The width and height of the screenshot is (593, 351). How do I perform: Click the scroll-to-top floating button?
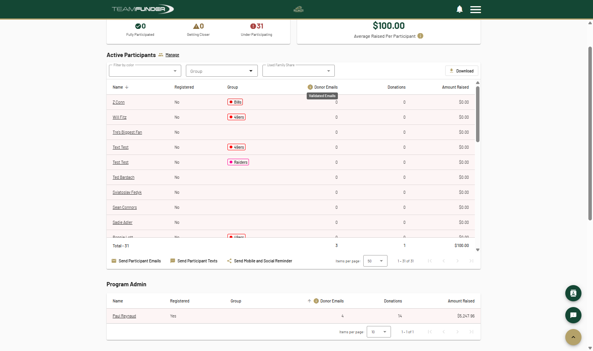tap(573, 337)
